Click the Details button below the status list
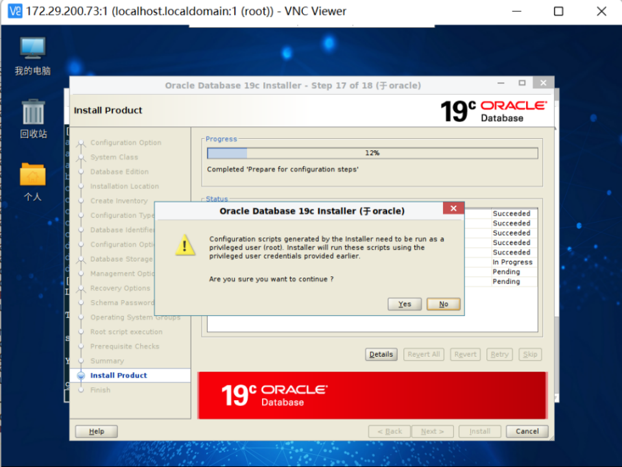Viewport: 622px width, 467px height. [381, 354]
